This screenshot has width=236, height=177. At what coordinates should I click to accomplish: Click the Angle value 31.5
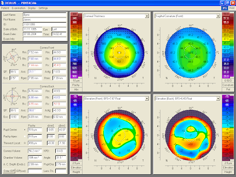point(61,158)
